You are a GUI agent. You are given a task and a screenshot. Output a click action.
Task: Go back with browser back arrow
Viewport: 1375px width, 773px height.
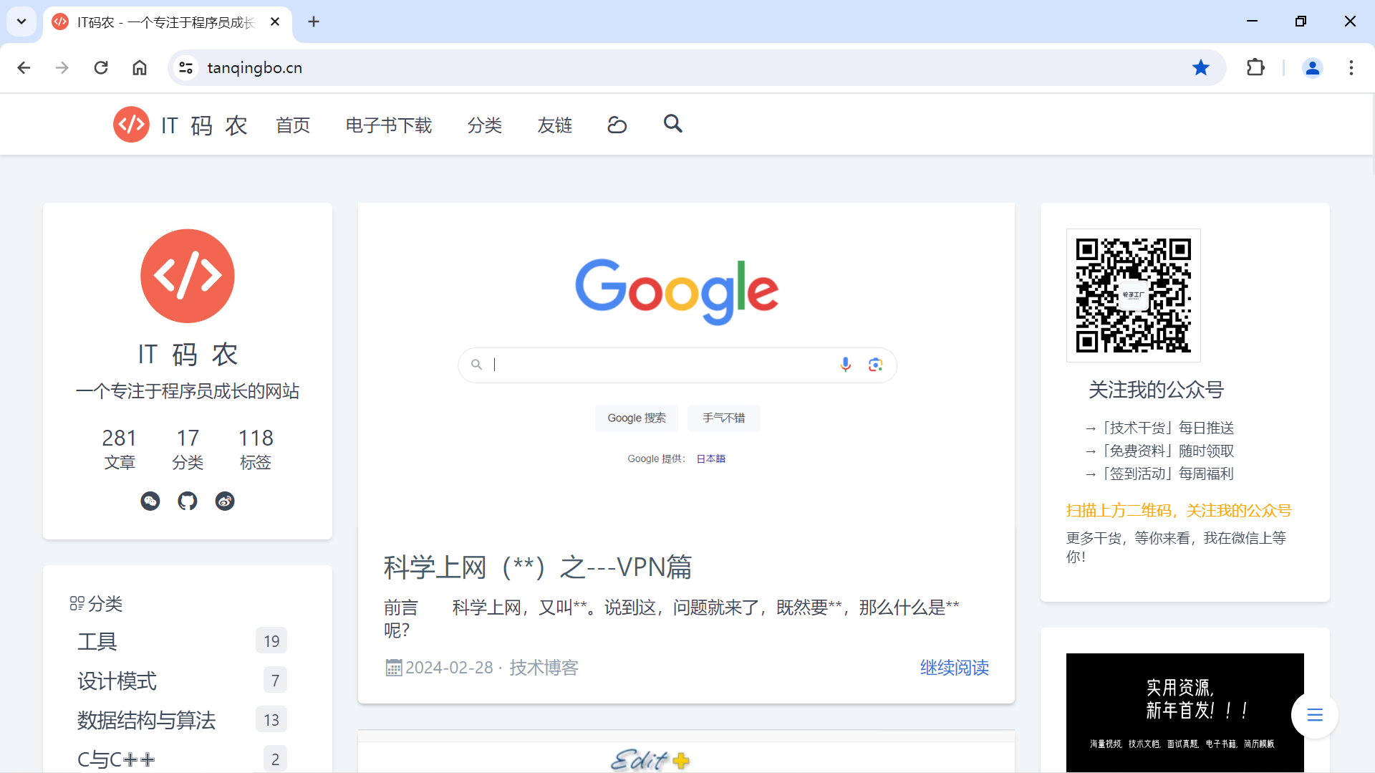(x=24, y=68)
